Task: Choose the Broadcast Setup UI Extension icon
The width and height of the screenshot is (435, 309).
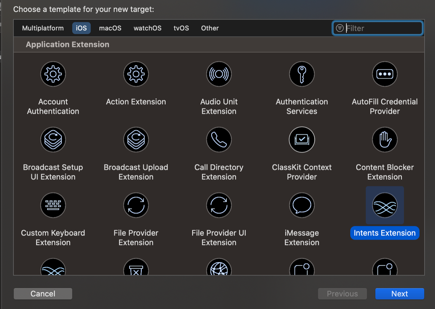Action: point(53,140)
